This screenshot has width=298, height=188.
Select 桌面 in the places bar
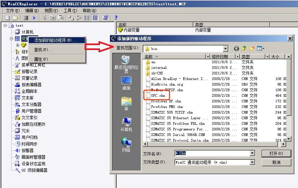[127, 83]
